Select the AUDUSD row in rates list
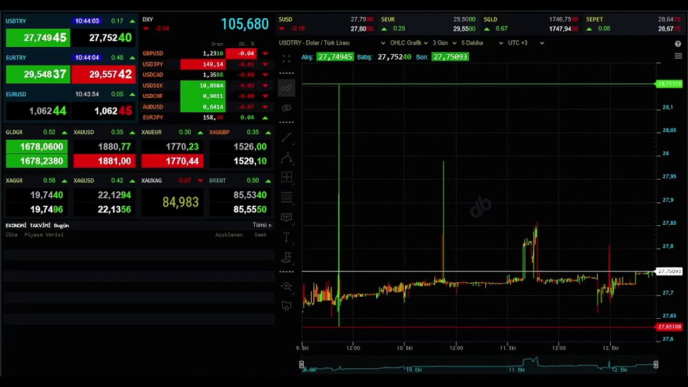Image resolution: width=688 pixels, height=387 pixels. [206, 107]
